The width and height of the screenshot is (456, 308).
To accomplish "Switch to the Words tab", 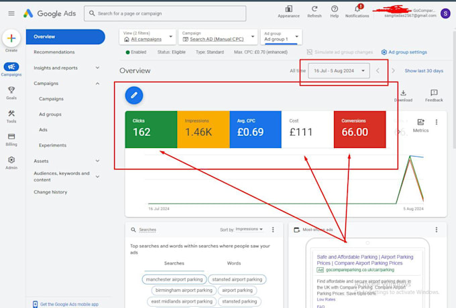I will point(234,263).
